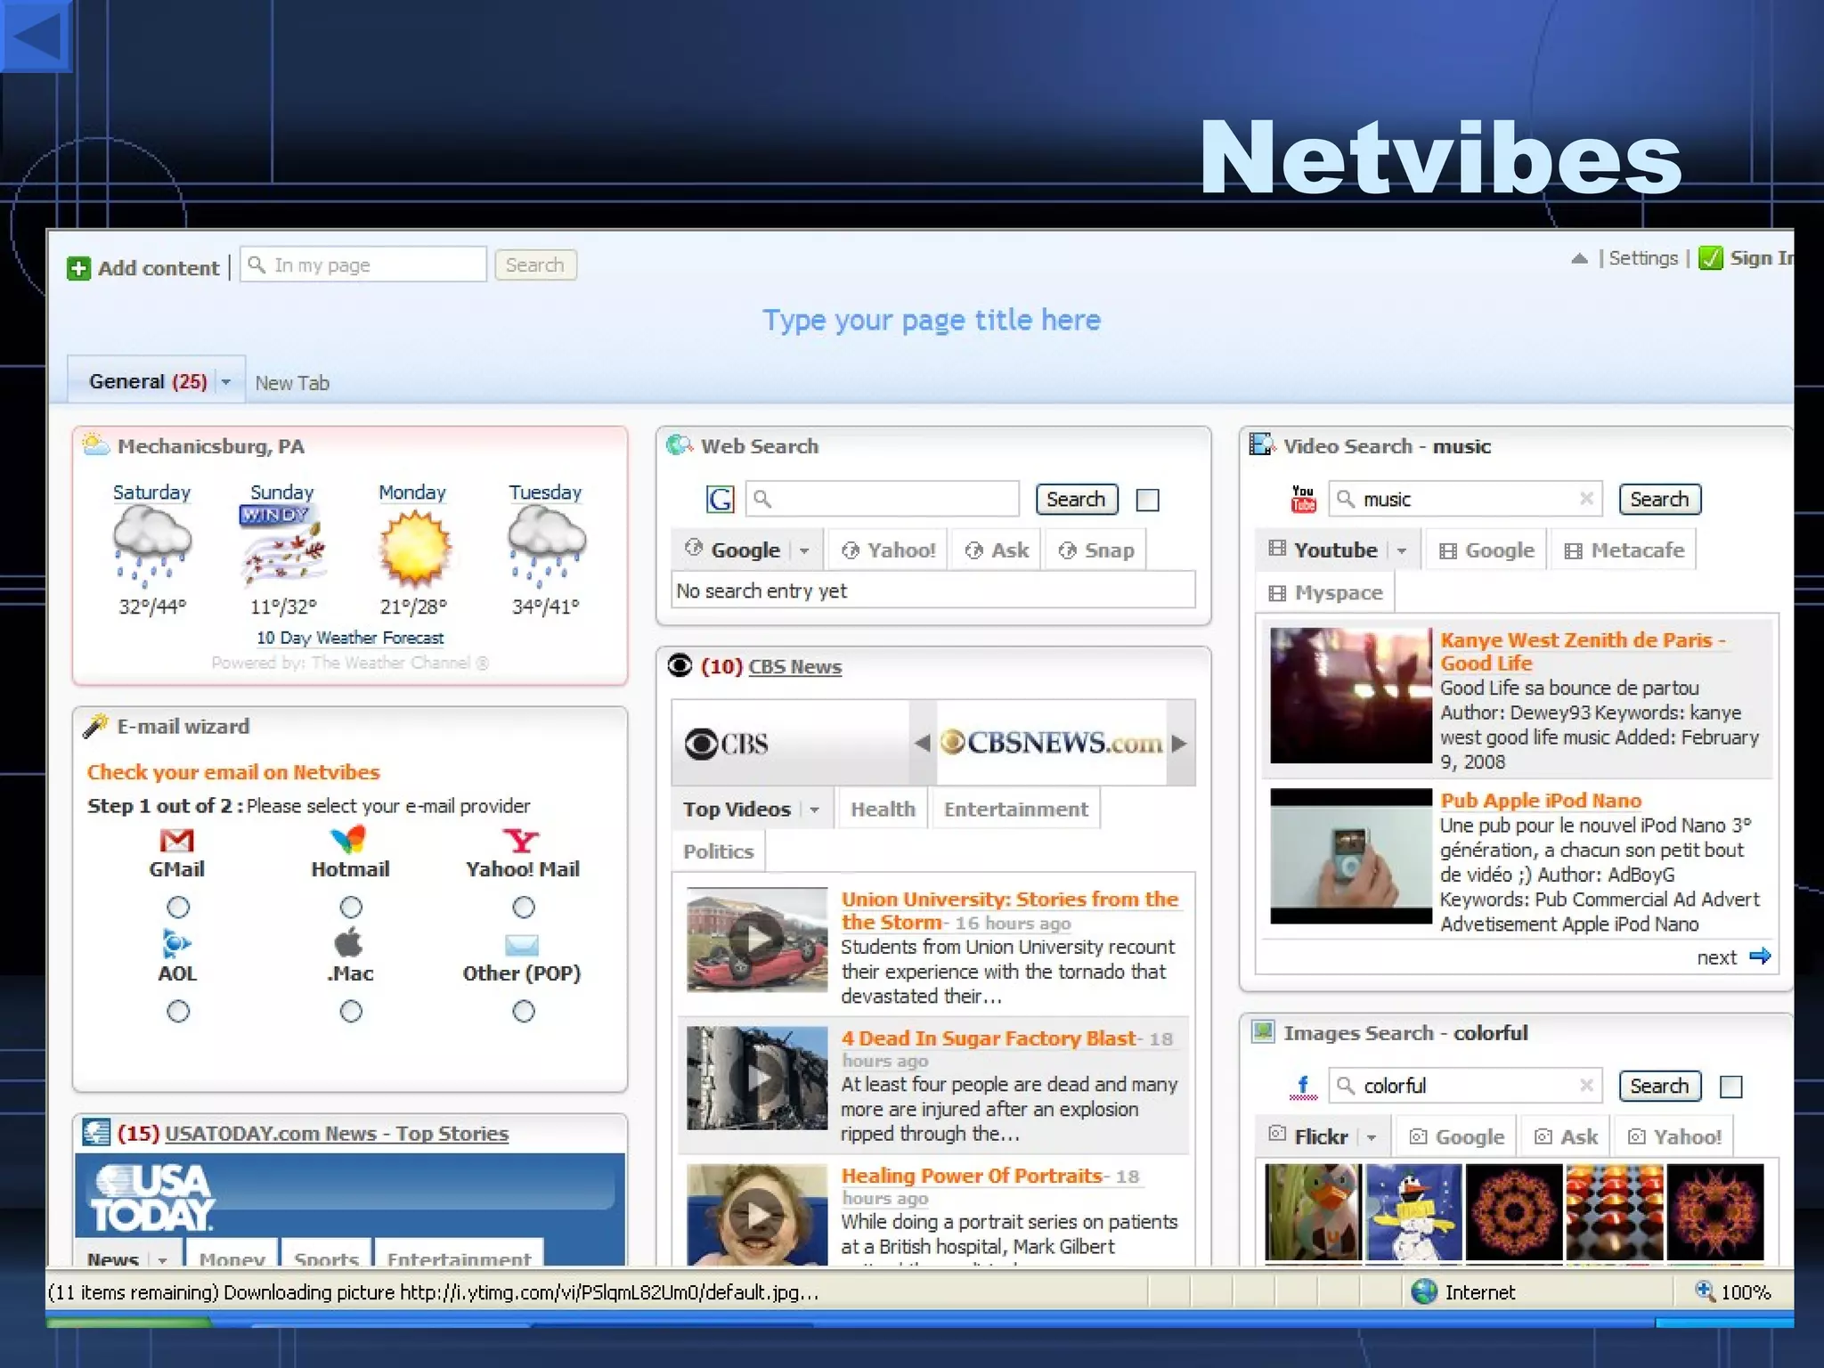
Task: Click the collapse header up-arrow icon
Action: (1579, 258)
